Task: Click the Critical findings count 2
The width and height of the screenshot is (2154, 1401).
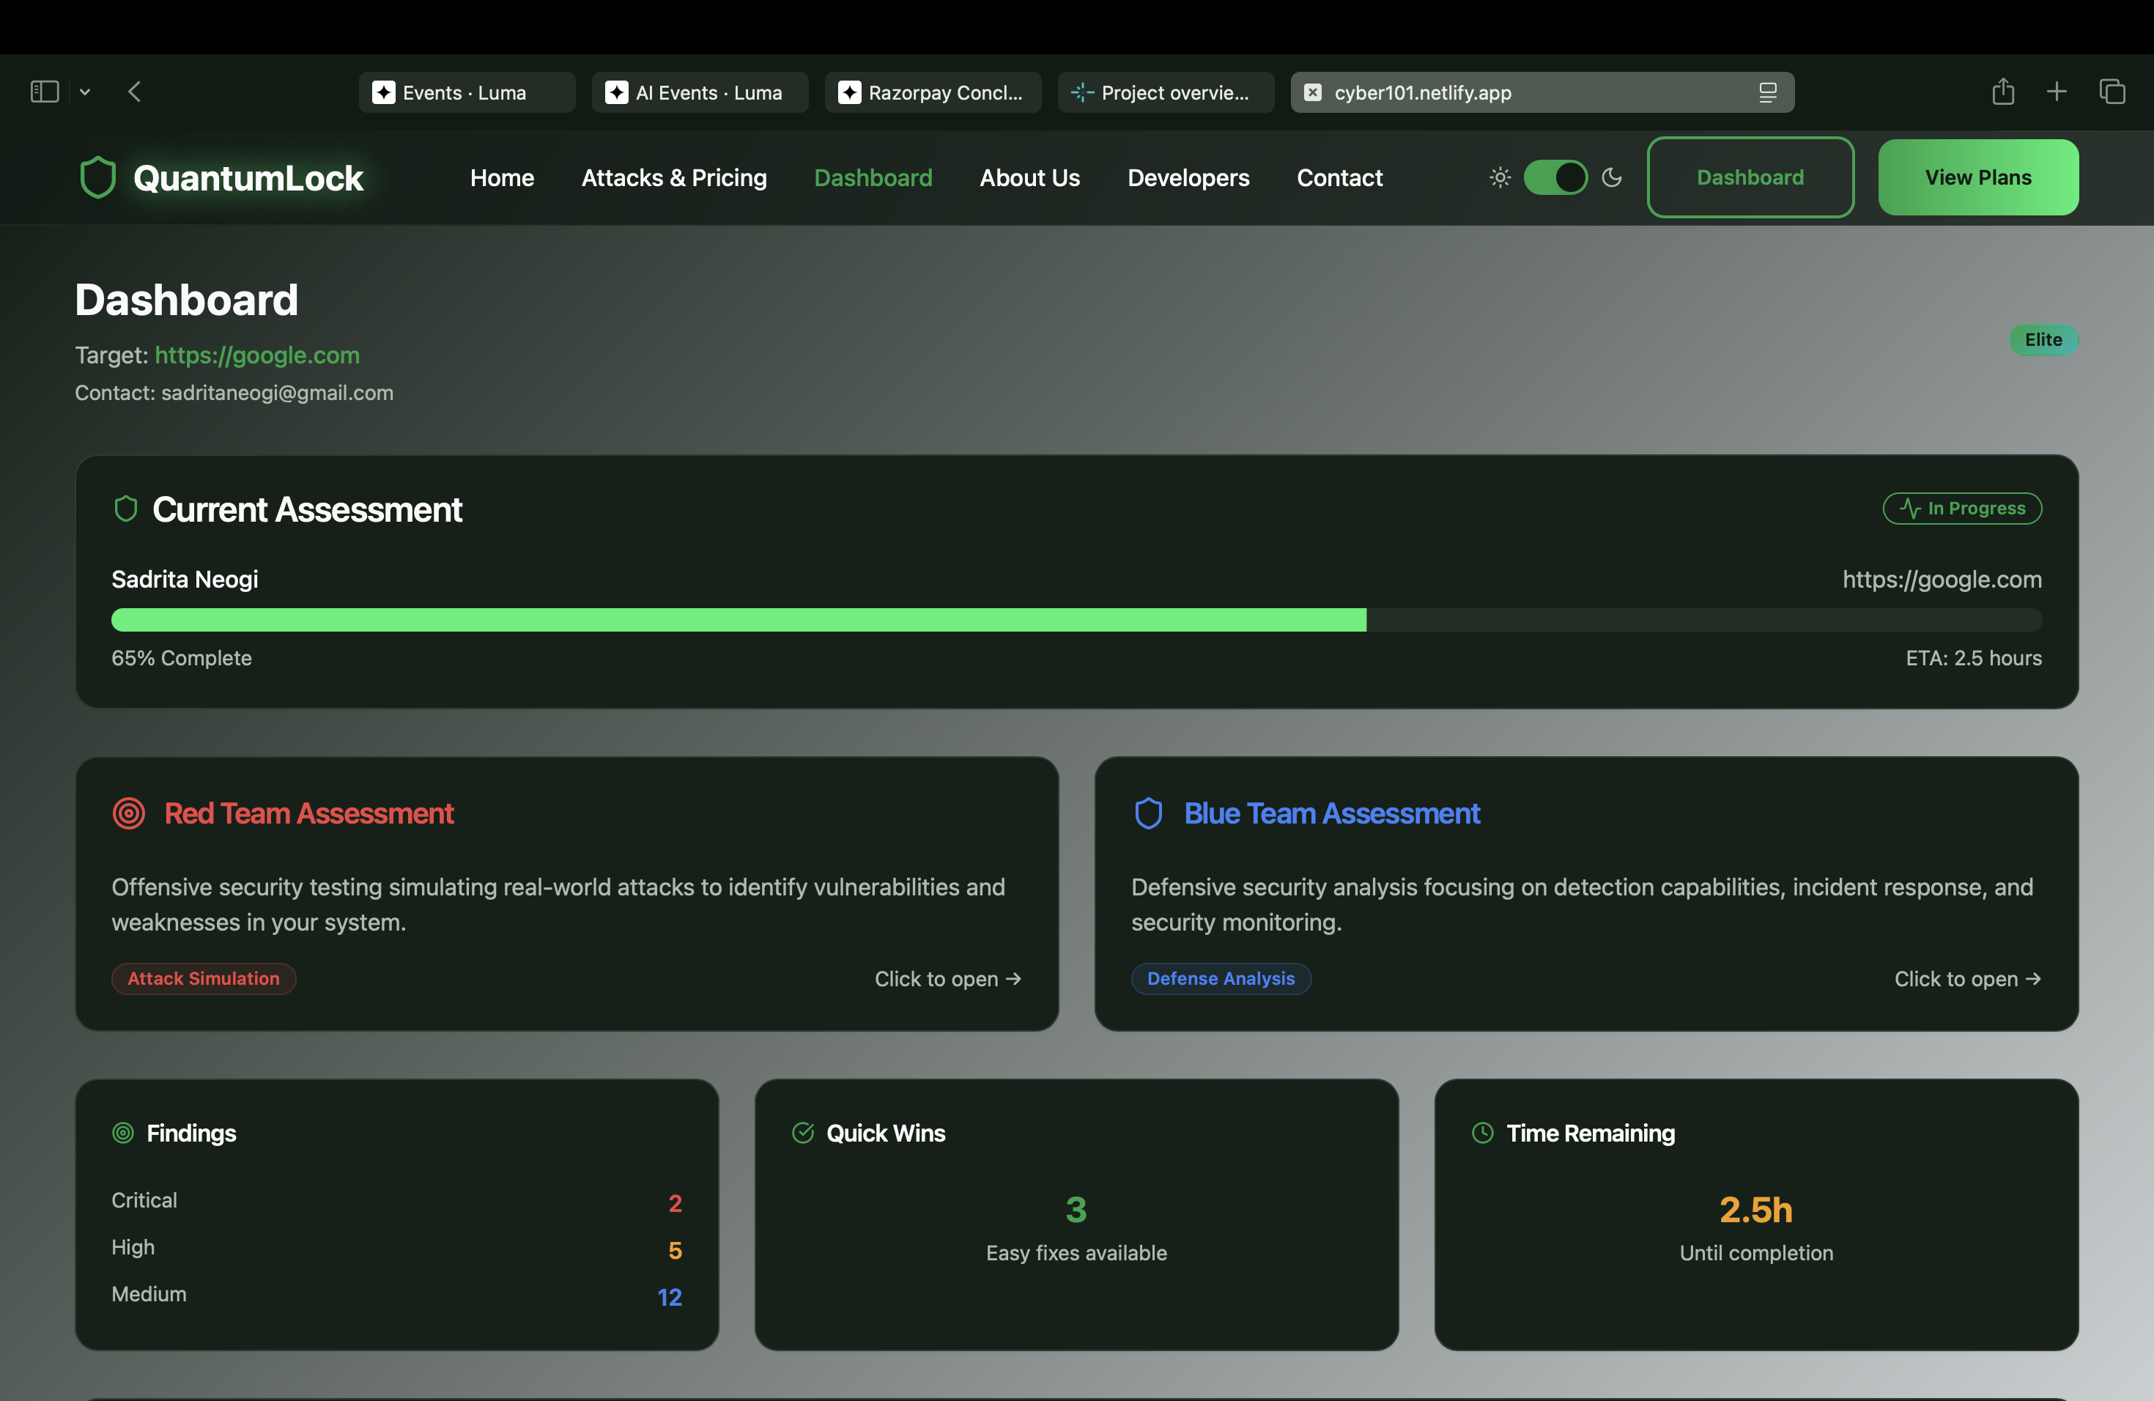Action: 676,1203
